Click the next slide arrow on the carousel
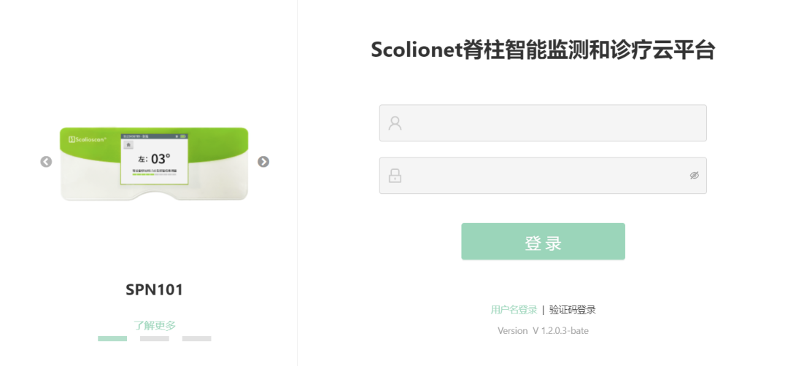The height and width of the screenshot is (366, 788). 263,162
